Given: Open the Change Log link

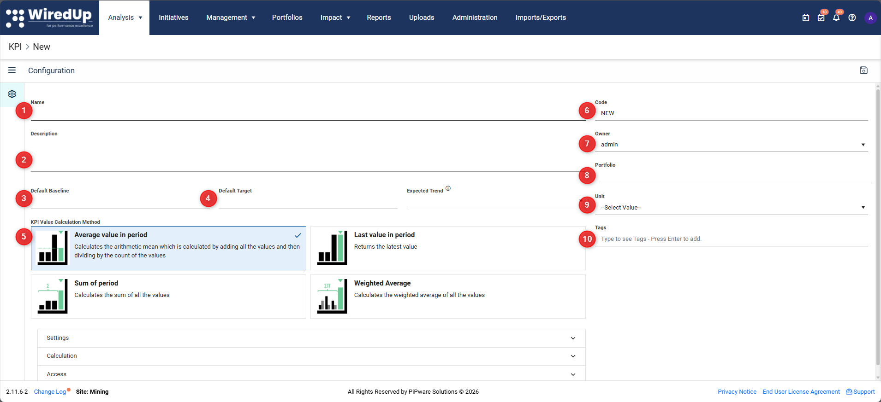Looking at the screenshot, I should [x=50, y=391].
